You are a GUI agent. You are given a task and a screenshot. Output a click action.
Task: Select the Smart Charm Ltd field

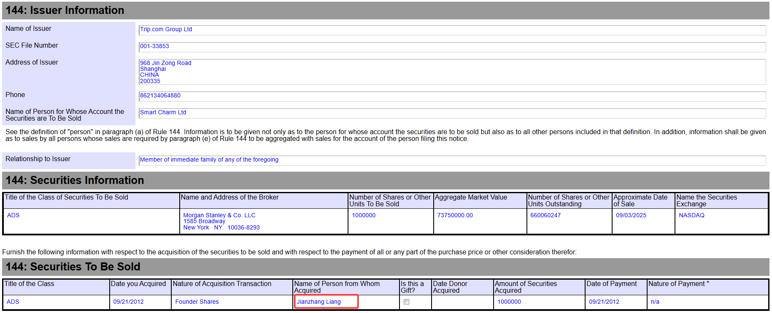452,113
